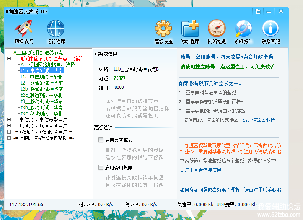Click the orange IP加速器仅帮助玩家改善网络环境 warning text
This screenshot has width=303, height=220.
(x=231, y=148)
